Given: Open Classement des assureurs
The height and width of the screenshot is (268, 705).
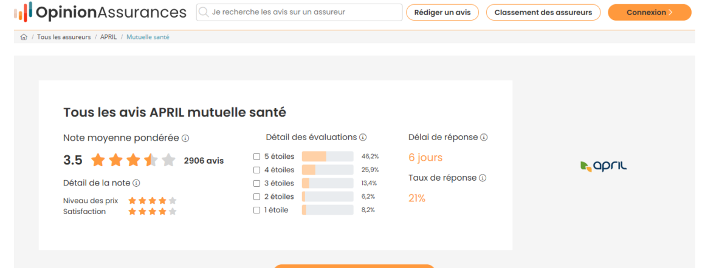Looking at the screenshot, I should (x=543, y=13).
